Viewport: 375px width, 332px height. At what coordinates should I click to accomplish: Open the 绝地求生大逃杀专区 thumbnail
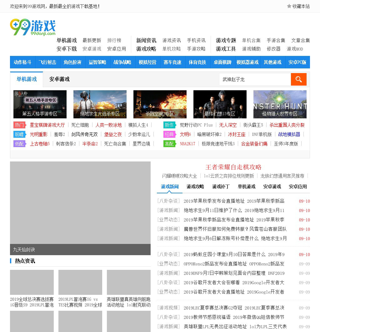click(x=100, y=104)
